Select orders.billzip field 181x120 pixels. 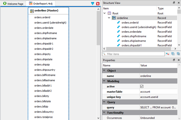pos(41,106)
